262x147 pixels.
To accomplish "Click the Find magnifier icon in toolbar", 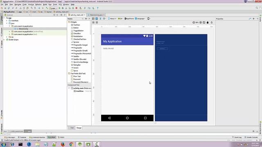I will [32, 8].
